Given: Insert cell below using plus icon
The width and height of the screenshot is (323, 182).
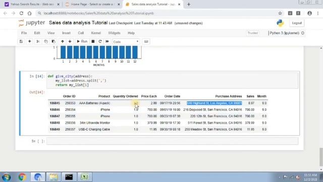Looking at the screenshot, I should coord(29,41).
